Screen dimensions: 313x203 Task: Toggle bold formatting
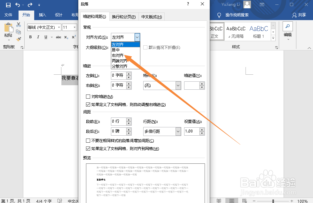(30, 37)
